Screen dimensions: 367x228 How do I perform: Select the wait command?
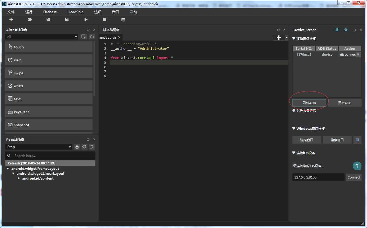(49, 60)
